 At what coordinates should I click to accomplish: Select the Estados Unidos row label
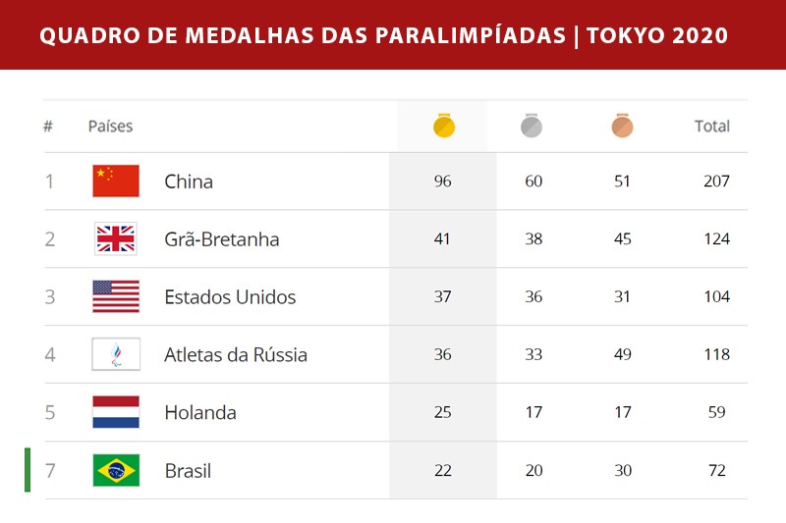pyautogui.click(x=230, y=297)
